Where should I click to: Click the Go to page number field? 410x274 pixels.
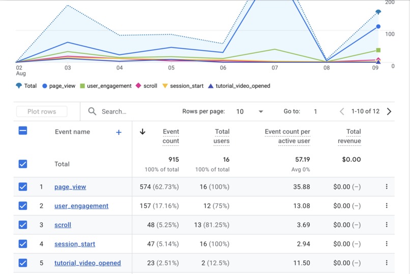tap(315, 112)
